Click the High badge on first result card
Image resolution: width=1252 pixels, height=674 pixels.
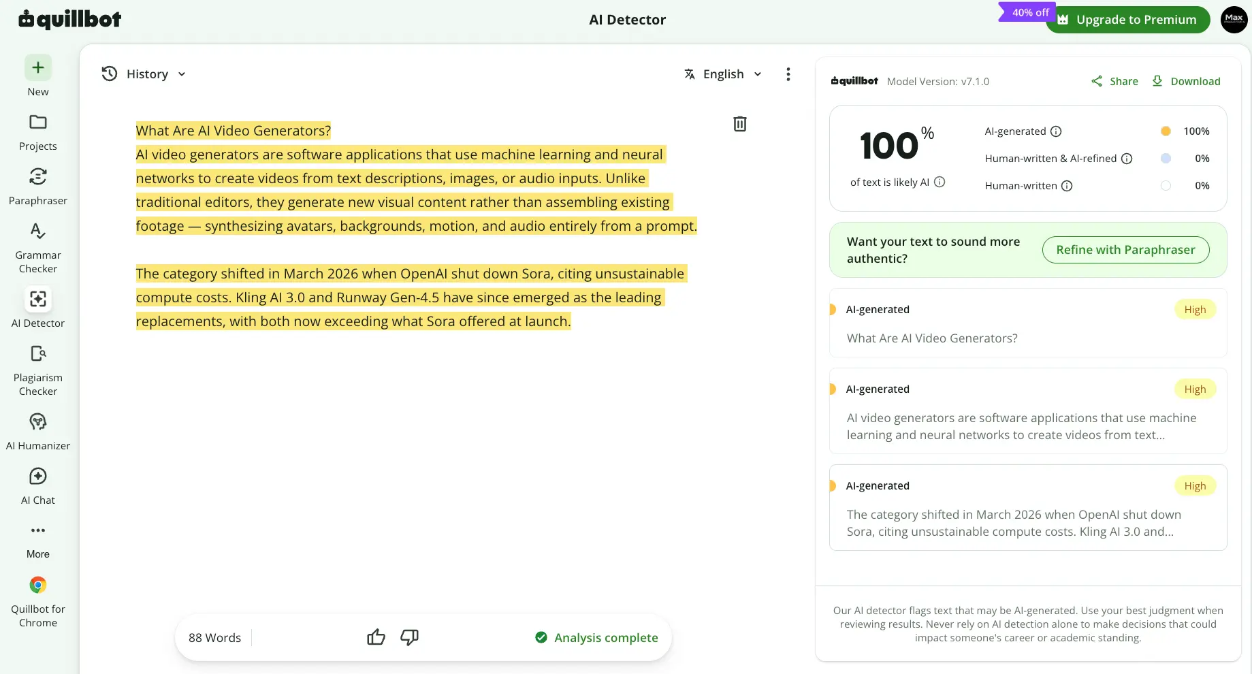1195,310
